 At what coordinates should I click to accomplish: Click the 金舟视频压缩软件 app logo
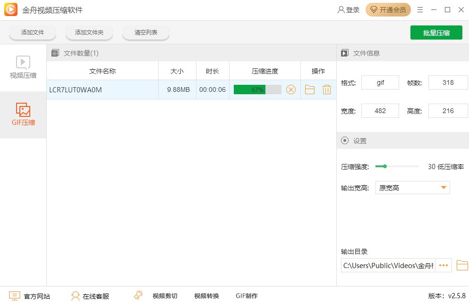(11, 9)
